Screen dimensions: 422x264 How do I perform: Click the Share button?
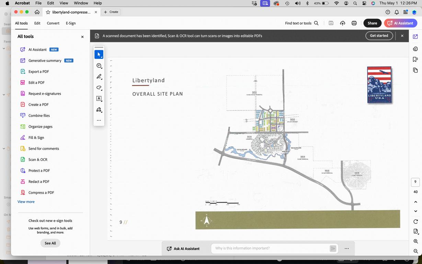click(372, 23)
